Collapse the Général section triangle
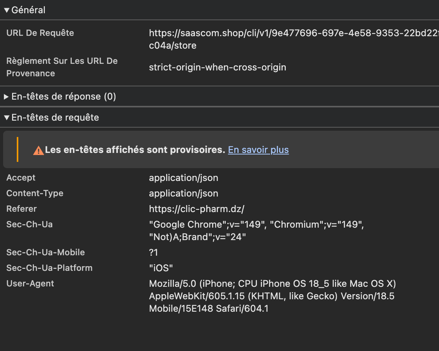The width and height of the screenshot is (439, 351). pyautogui.click(x=7, y=11)
